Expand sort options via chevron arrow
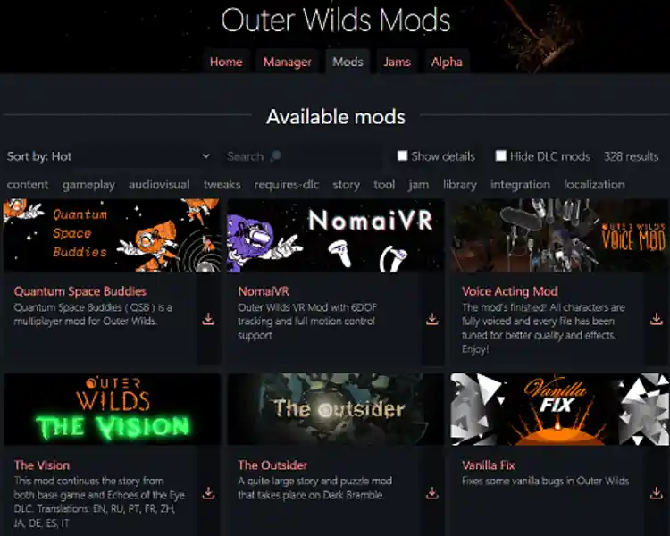Screen dimensions: 670x536 point(206,156)
